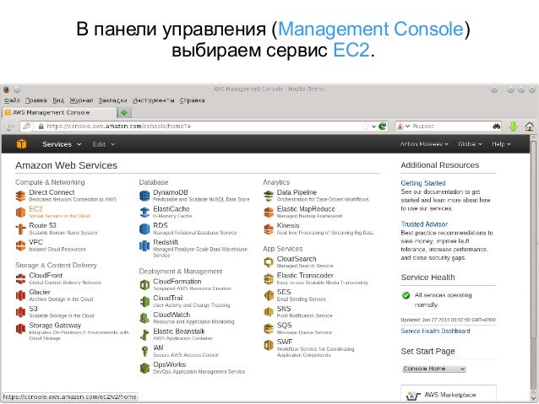Select the VPC service icon

point(20,245)
